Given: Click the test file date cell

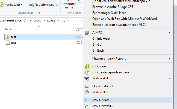Looking at the screenshot, I should (79, 43).
